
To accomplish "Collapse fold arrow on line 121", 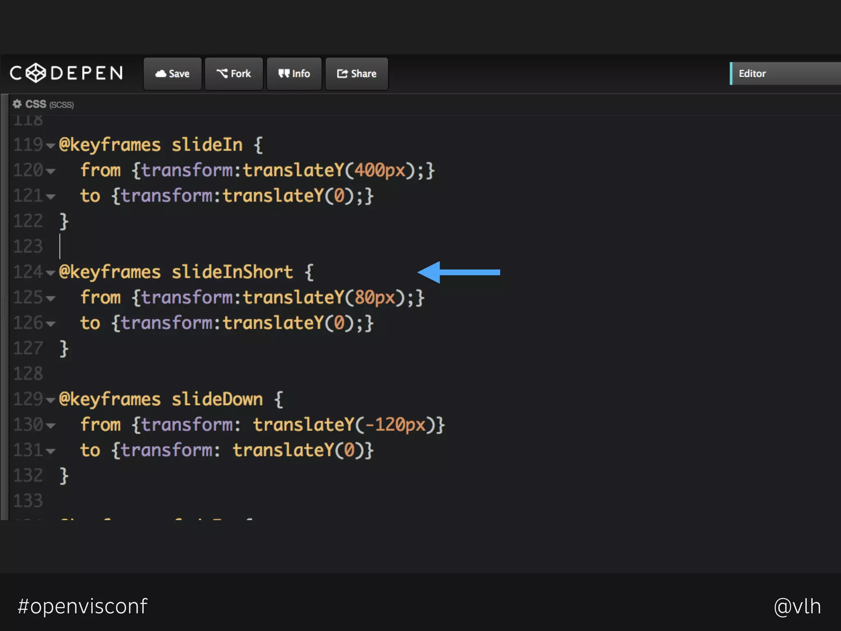I will coord(51,197).
